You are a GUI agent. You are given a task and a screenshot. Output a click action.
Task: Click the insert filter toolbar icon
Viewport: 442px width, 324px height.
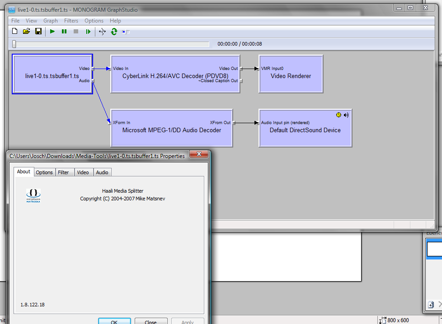coord(126,32)
